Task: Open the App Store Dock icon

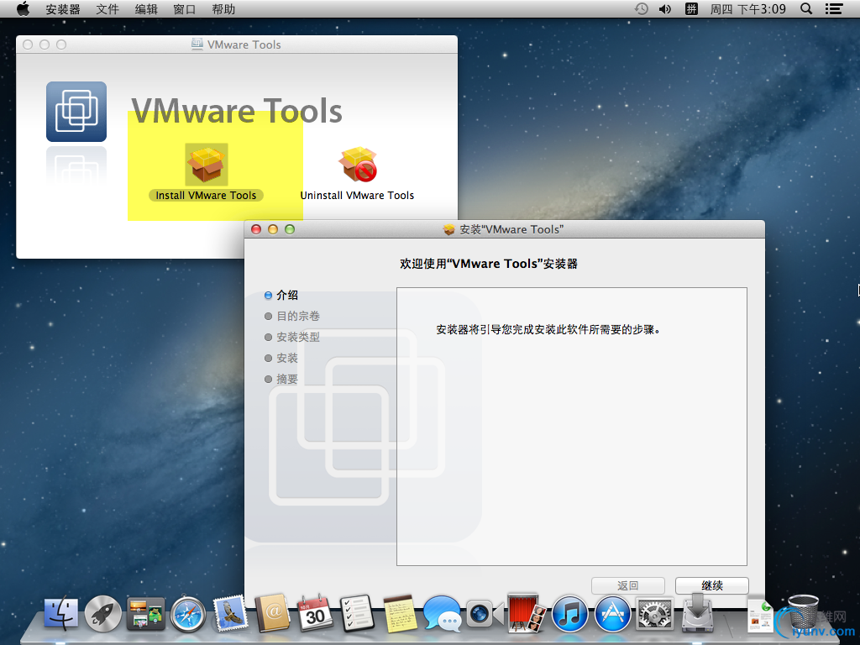Action: pos(612,614)
